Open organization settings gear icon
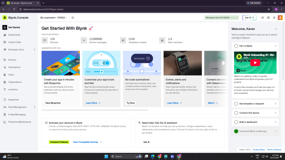The width and height of the screenshot is (285, 160). (x=73, y=17)
